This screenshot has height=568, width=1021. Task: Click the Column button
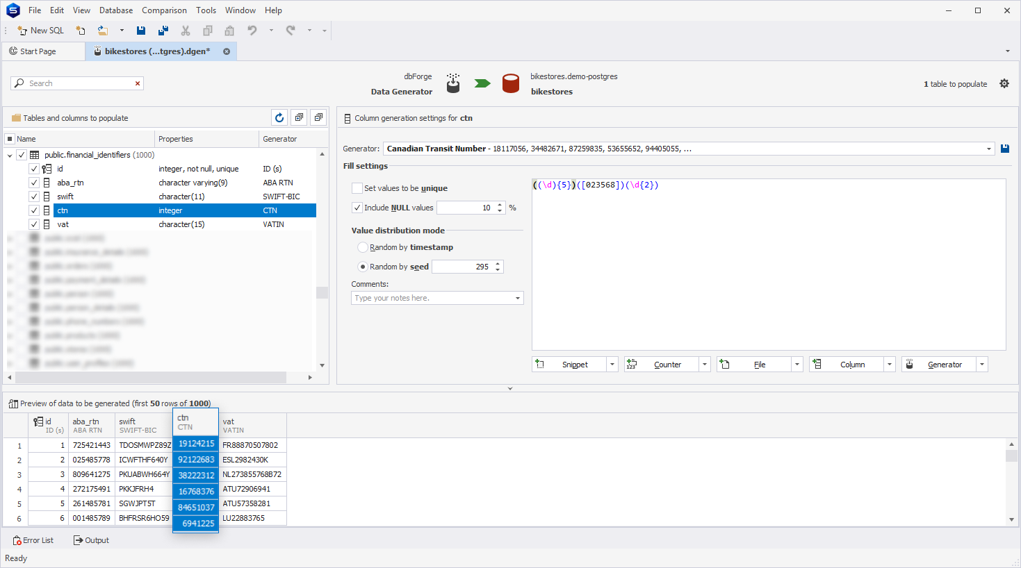click(847, 365)
